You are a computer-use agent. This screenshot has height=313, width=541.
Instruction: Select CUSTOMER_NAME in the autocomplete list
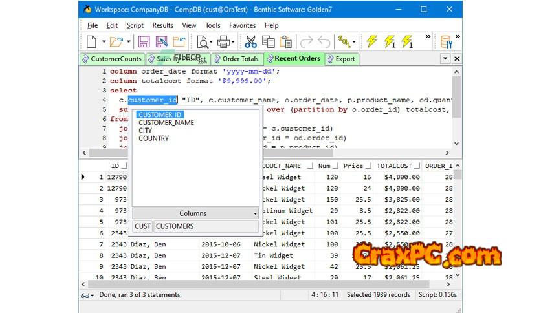tap(166, 123)
